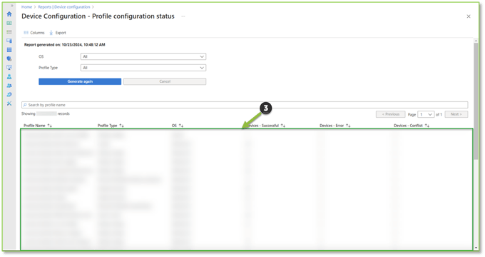This screenshot has height=257, width=485.
Task: Expand the collapsed sidebar chevron
Action: pyautogui.click(x=12, y=6)
